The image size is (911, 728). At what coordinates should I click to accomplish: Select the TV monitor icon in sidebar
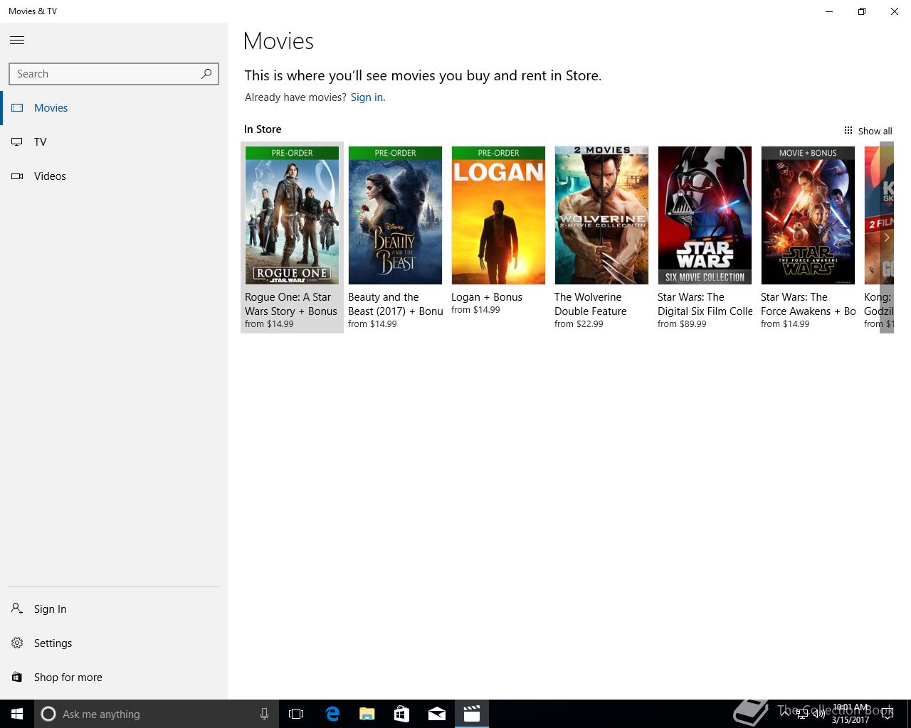pos(17,142)
